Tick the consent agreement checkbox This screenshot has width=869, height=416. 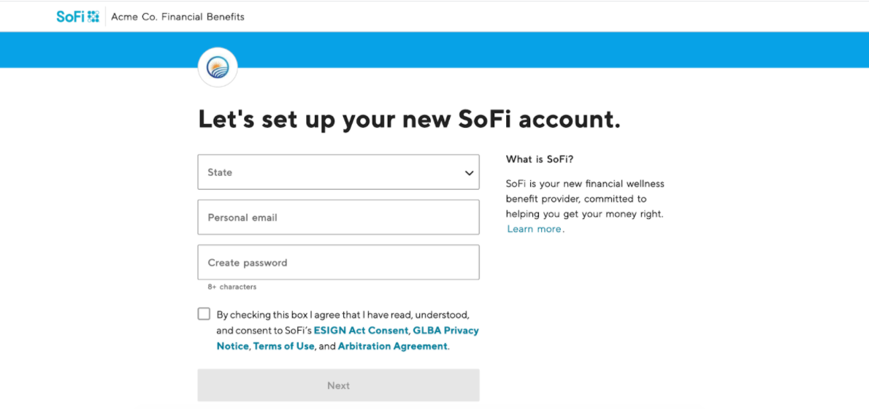(x=204, y=314)
